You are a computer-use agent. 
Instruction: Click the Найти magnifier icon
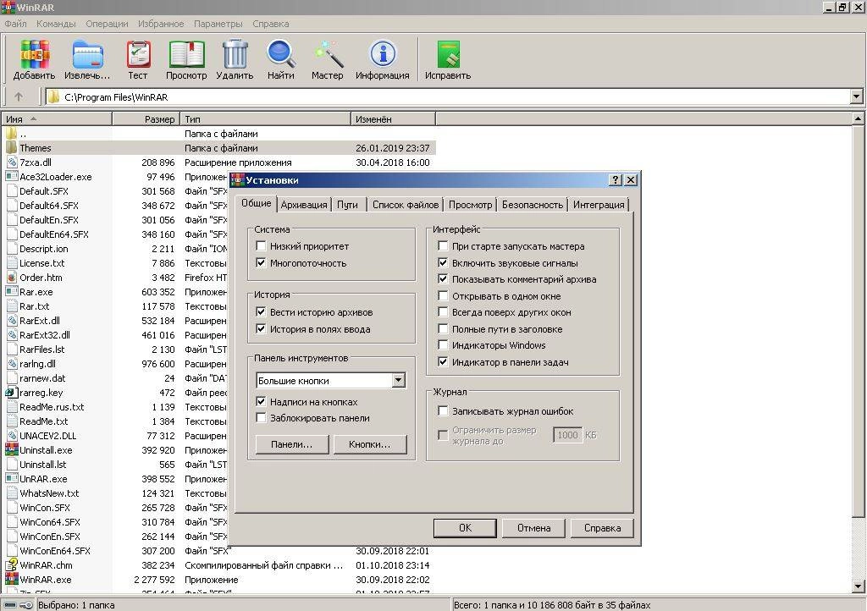pos(281,54)
